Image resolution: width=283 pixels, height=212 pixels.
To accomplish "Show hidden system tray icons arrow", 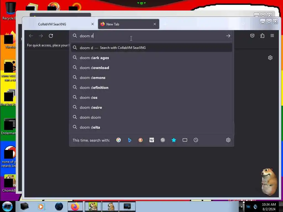I will click(242, 206).
